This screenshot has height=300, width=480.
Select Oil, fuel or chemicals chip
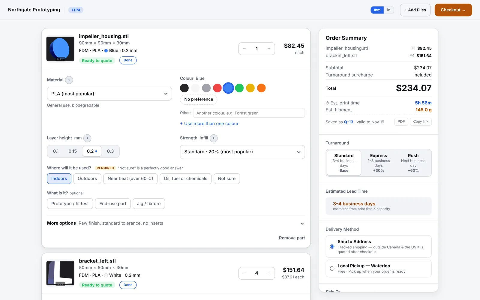point(185,178)
